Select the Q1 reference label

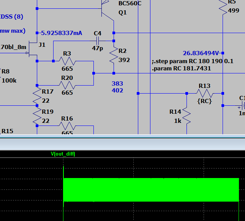pyautogui.click(x=122, y=13)
